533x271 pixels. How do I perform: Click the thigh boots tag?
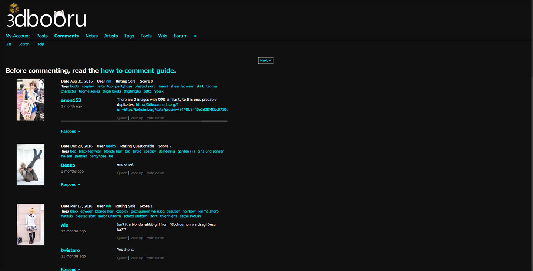pyautogui.click(x=112, y=91)
